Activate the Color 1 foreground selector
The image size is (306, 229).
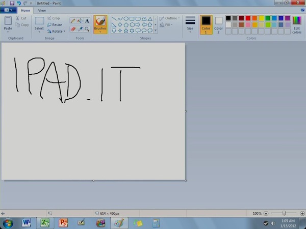pos(206,24)
